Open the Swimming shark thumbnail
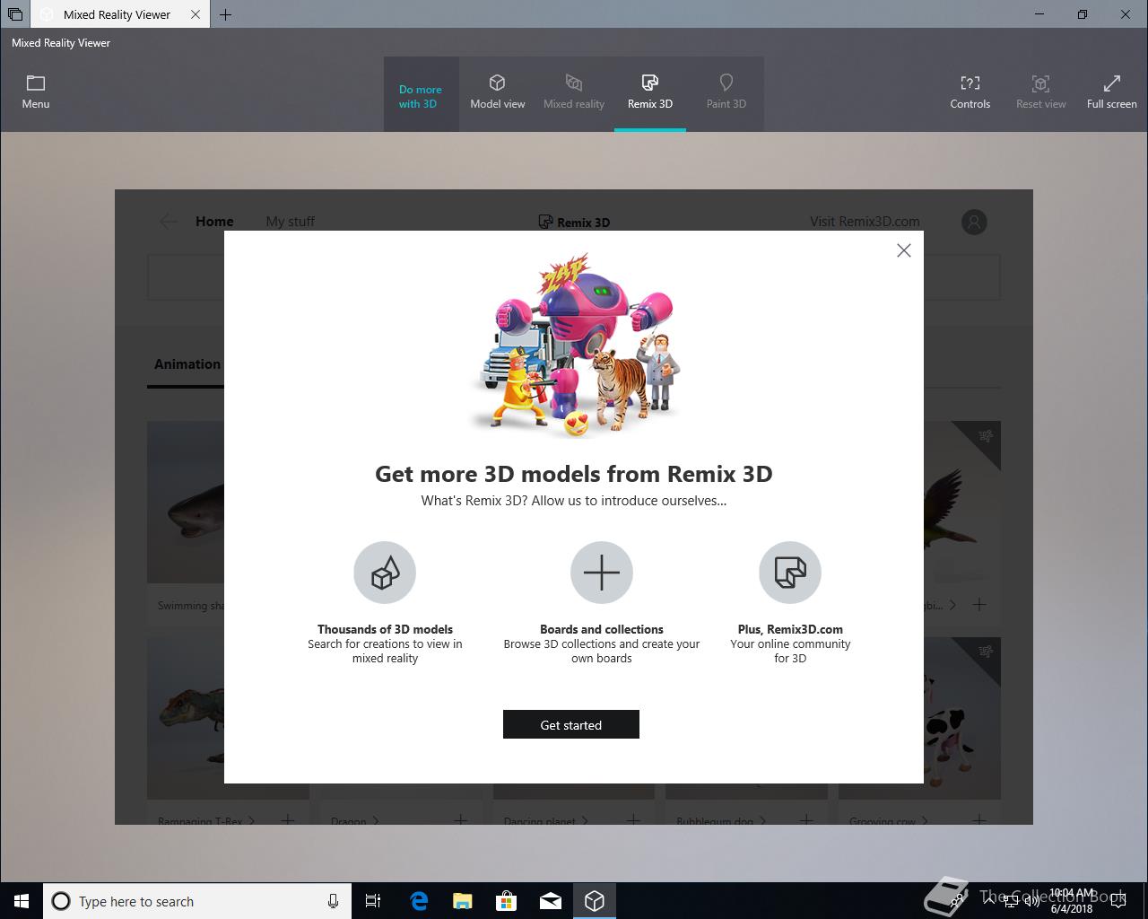Screen dimensions: 1148x919 [186, 503]
